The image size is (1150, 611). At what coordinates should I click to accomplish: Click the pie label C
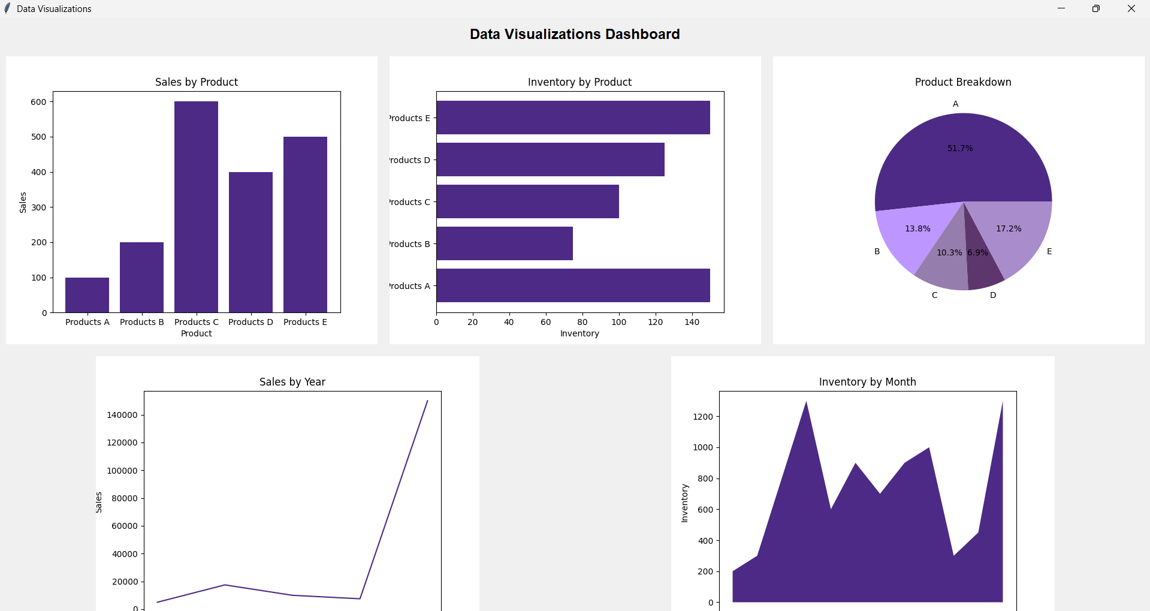pyautogui.click(x=934, y=295)
